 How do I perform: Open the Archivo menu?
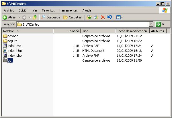coord(9,10)
